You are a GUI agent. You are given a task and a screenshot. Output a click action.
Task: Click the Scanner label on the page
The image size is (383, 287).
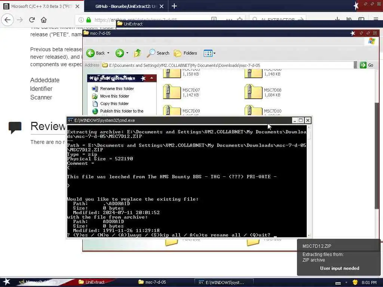41,98
